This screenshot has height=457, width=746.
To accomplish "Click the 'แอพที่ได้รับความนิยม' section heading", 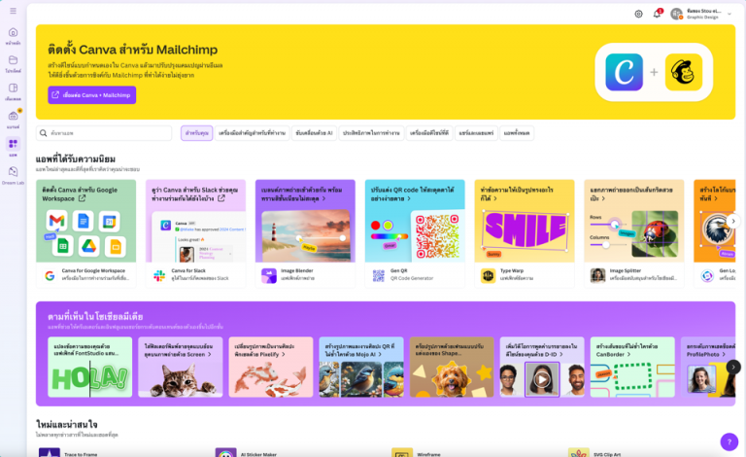I will click(x=76, y=158).
